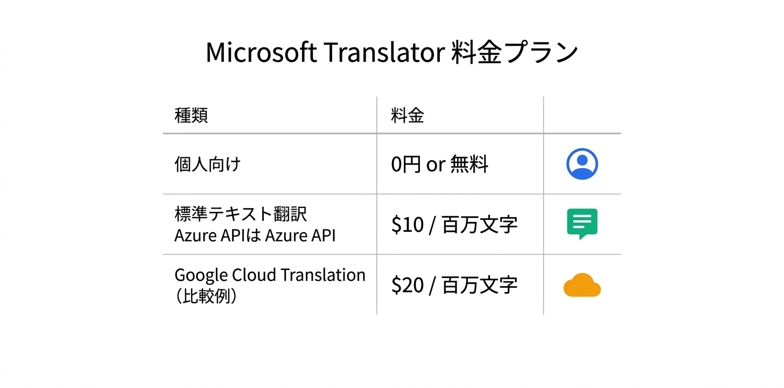
Task: Click the green chat message icon
Action: coord(582,223)
